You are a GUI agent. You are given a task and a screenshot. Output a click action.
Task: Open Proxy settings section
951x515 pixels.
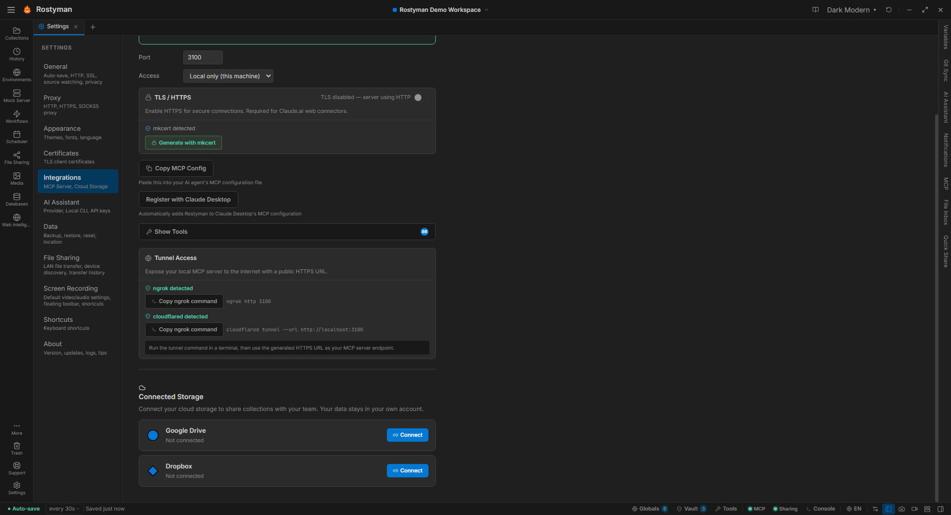click(x=78, y=105)
